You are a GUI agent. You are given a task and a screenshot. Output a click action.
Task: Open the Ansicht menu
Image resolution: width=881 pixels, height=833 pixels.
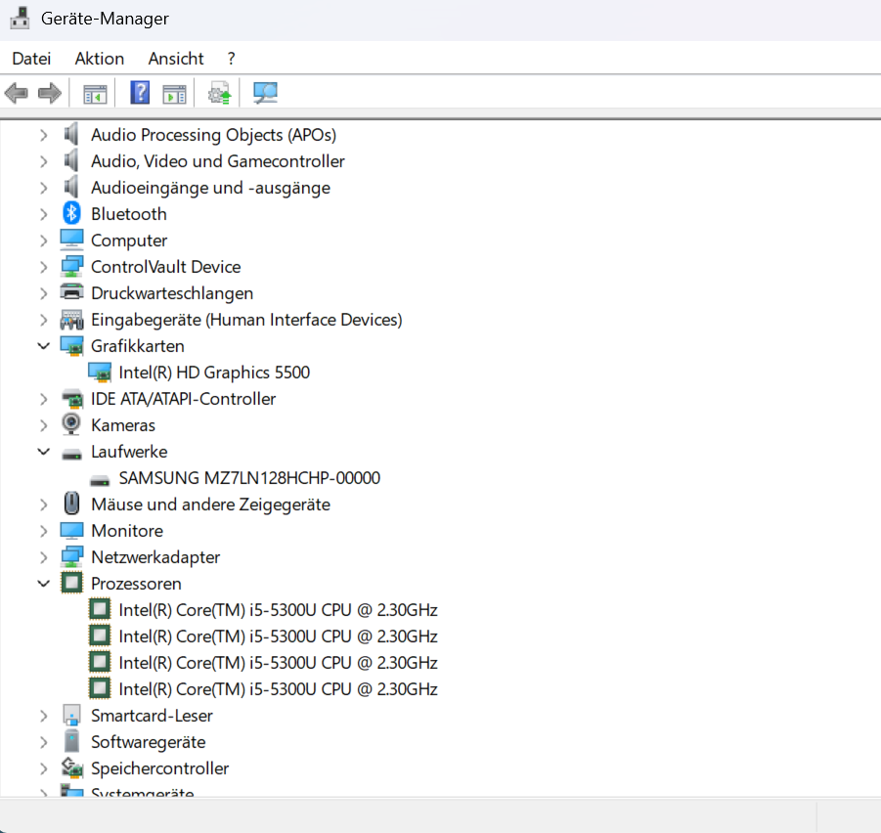(x=176, y=59)
